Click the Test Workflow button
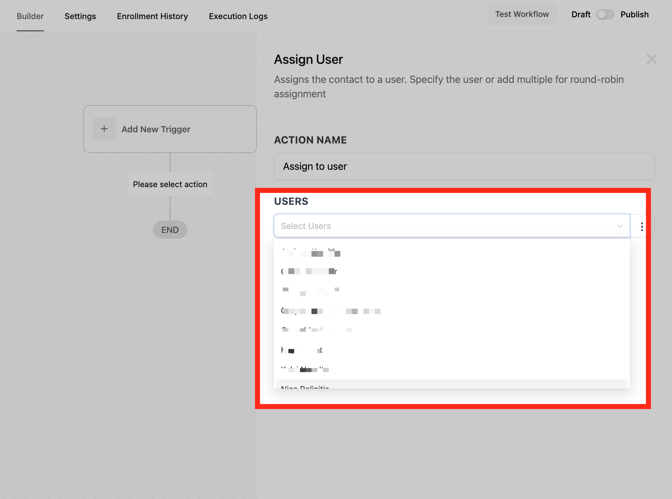Viewport: 672px width, 499px height. [x=522, y=14]
